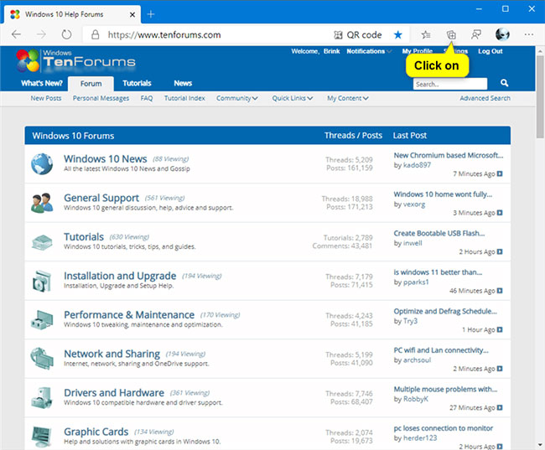Screen dimensions: 545x450
Task: Open Network and Sharing forum
Action: [x=112, y=354]
